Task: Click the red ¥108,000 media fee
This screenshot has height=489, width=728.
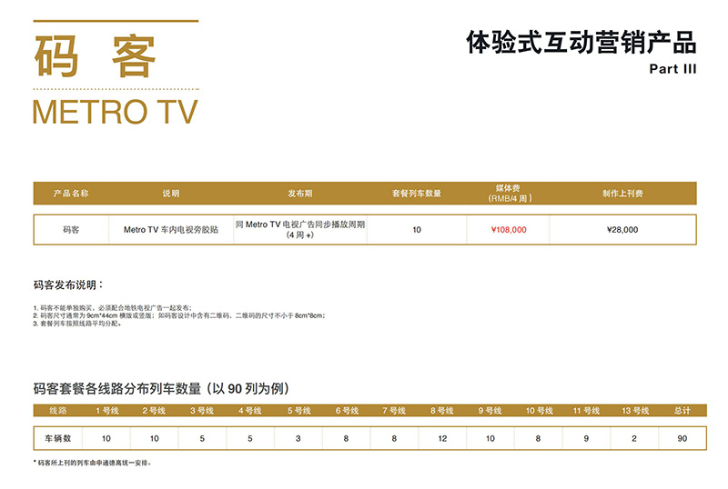Action: (509, 230)
